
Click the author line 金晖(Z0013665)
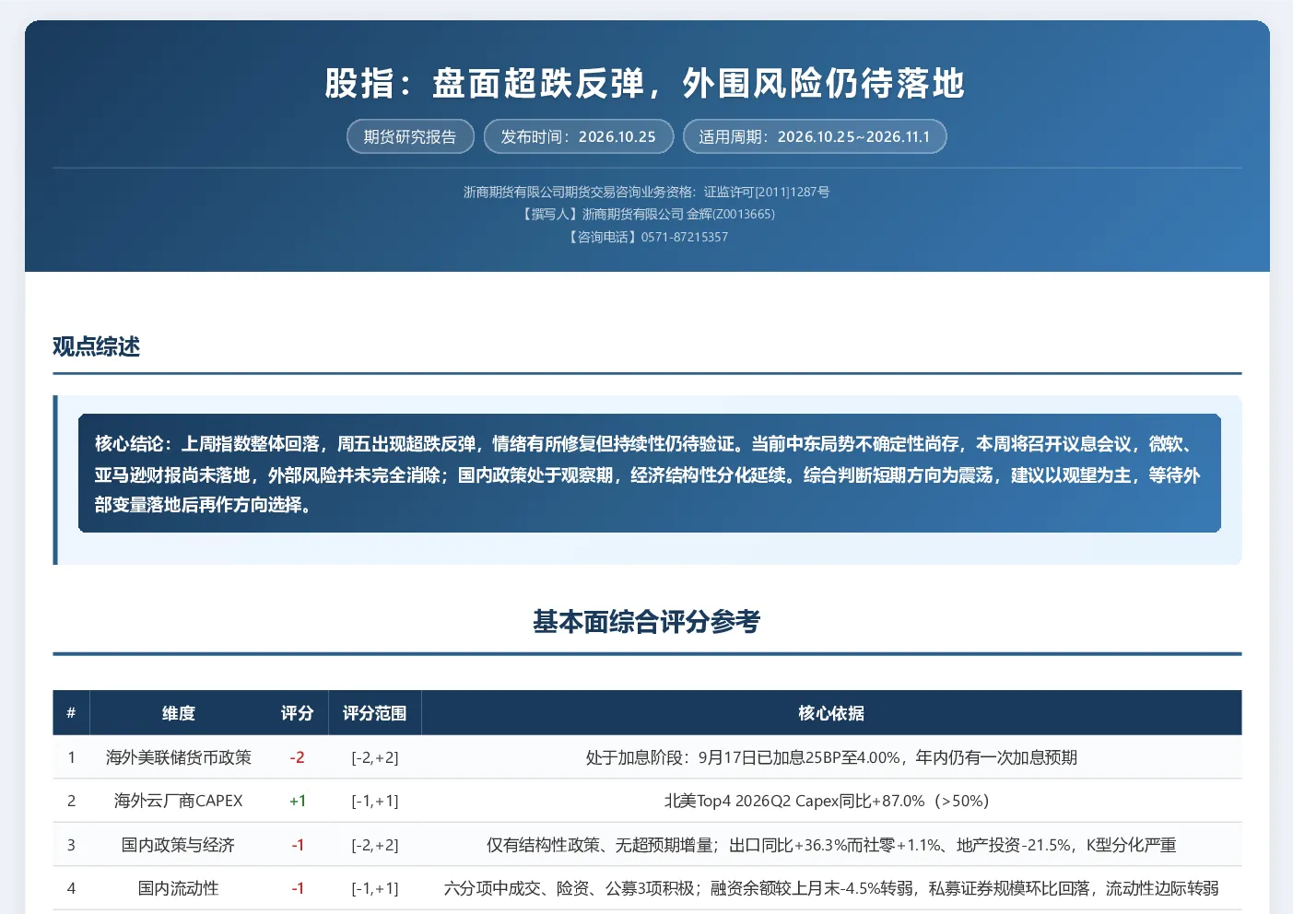[646, 214]
